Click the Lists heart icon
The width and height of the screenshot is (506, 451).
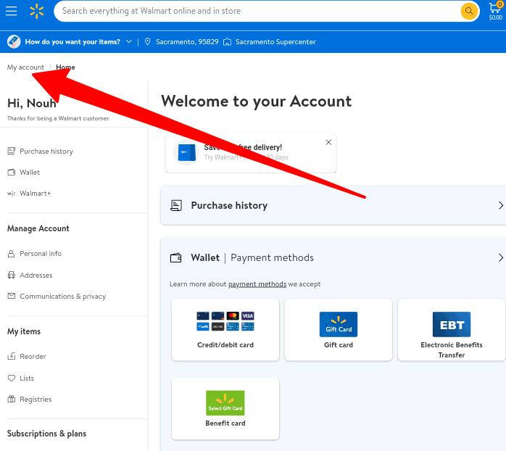tap(12, 378)
